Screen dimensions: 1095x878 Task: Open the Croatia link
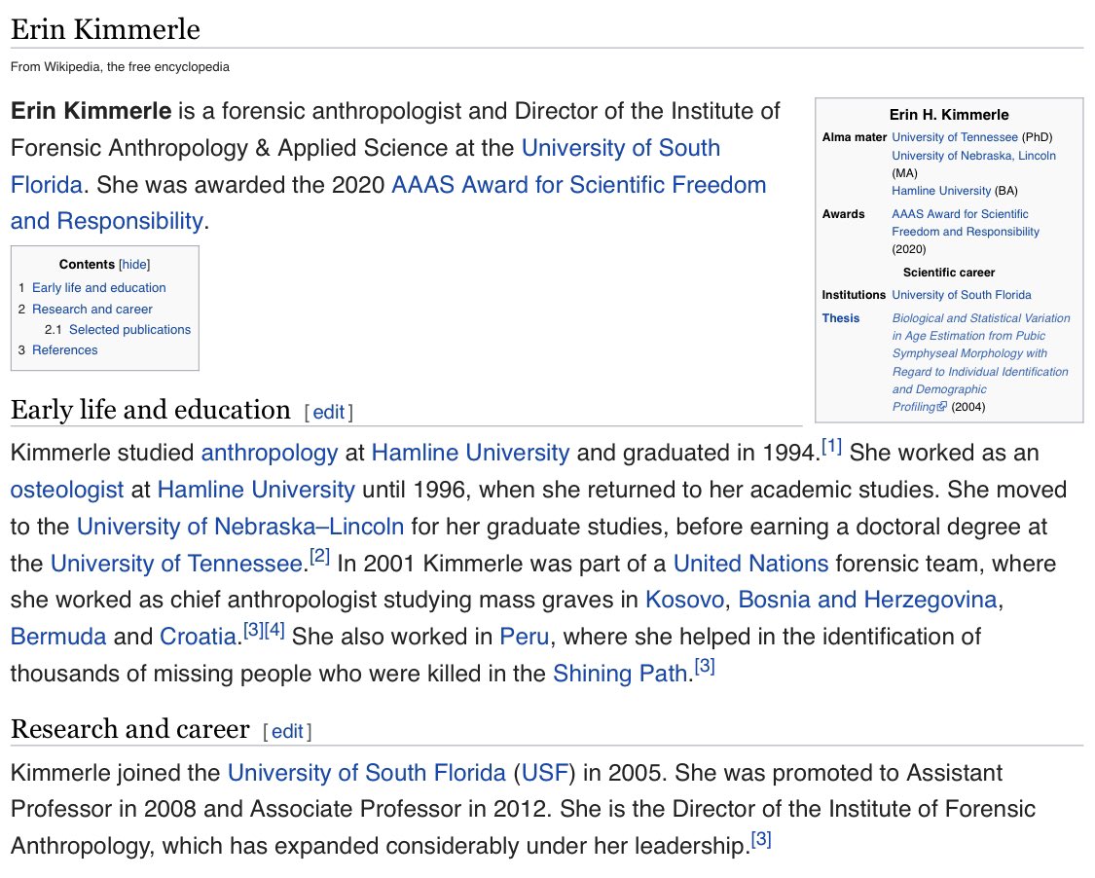[199, 637]
